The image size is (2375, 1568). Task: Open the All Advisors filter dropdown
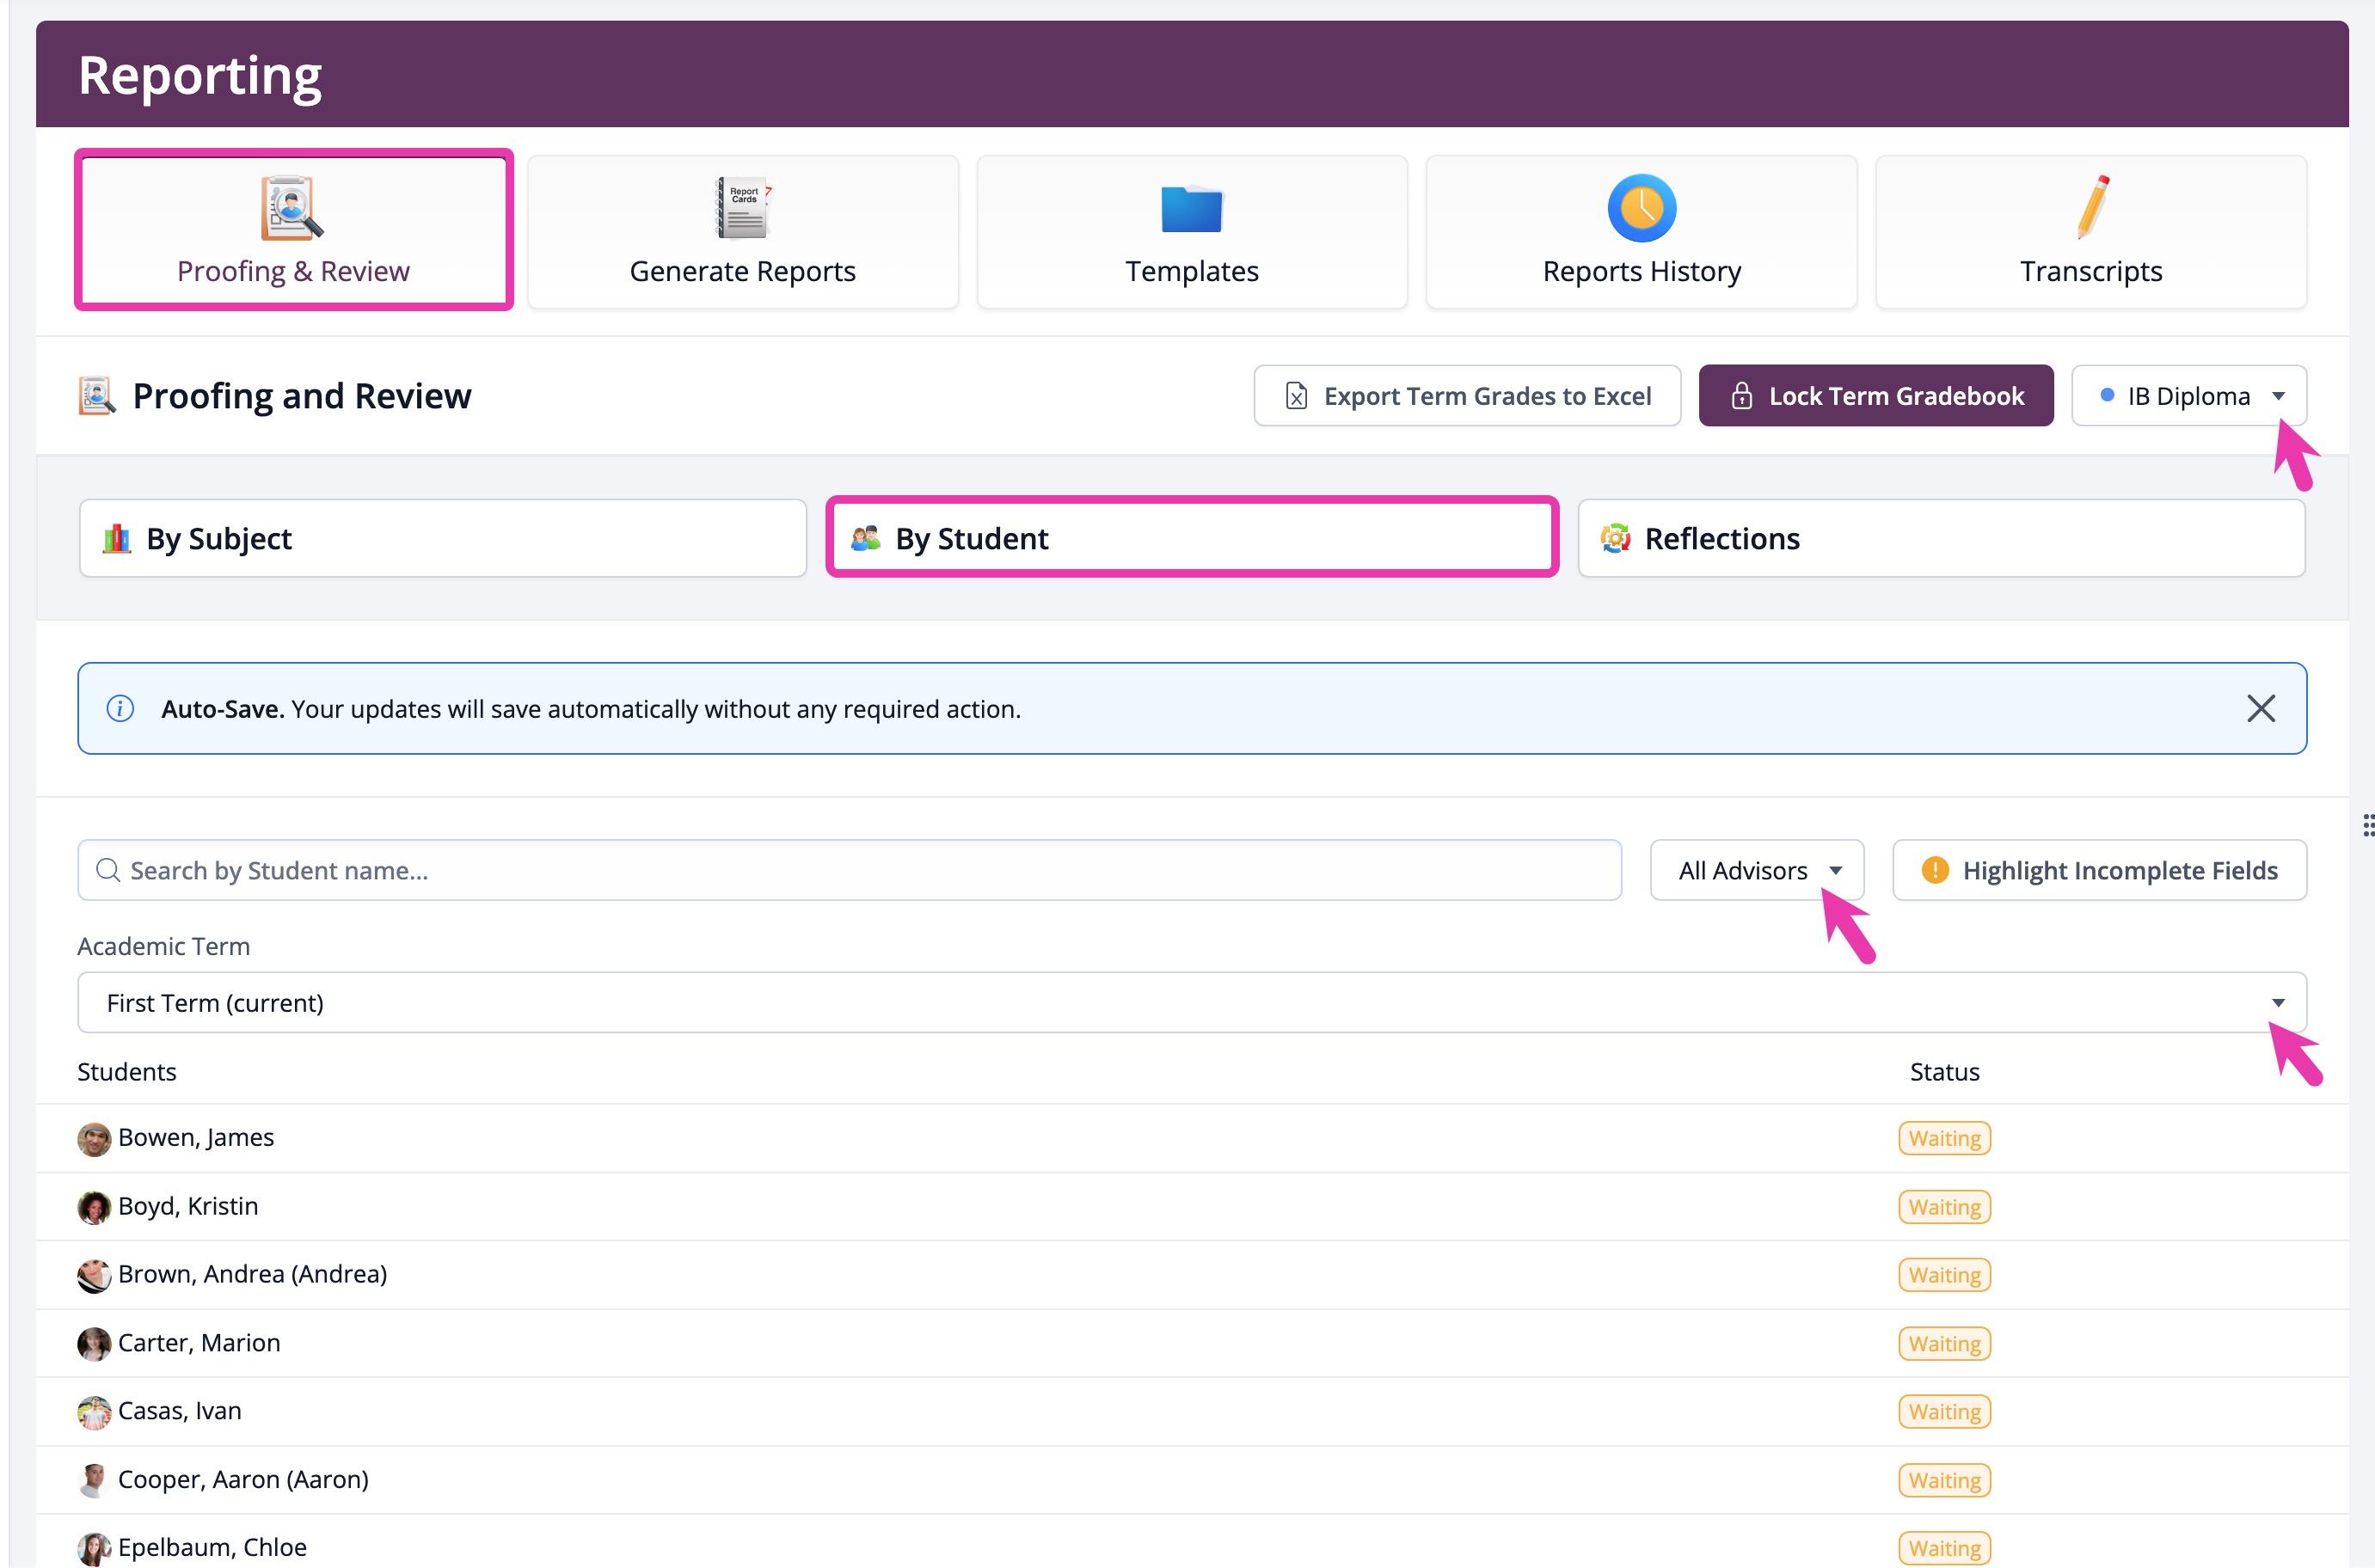[1756, 870]
